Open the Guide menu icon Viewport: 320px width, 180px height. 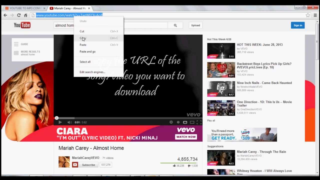tap(16, 44)
